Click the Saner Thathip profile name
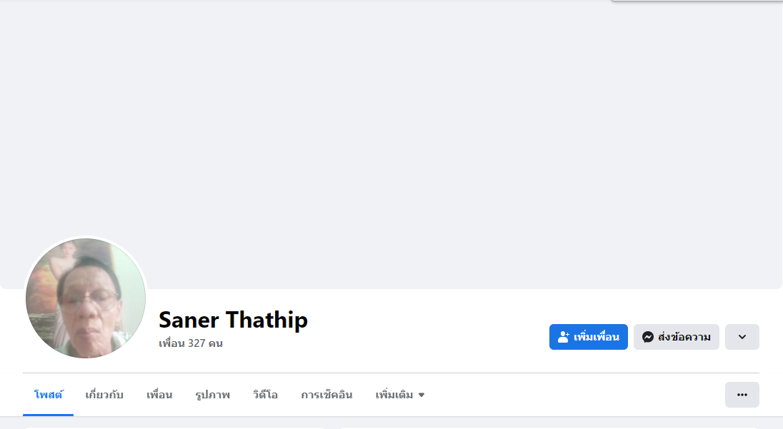This screenshot has width=783, height=429. (233, 320)
